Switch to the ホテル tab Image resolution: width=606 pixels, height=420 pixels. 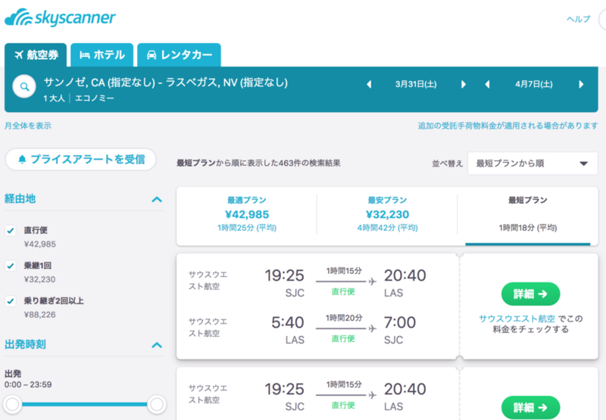102,55
